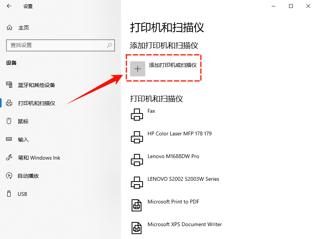The width and height of the screenshot is (317, 239).
Task: Open 自动播放 settings page
Action: [x=28, y=176]
